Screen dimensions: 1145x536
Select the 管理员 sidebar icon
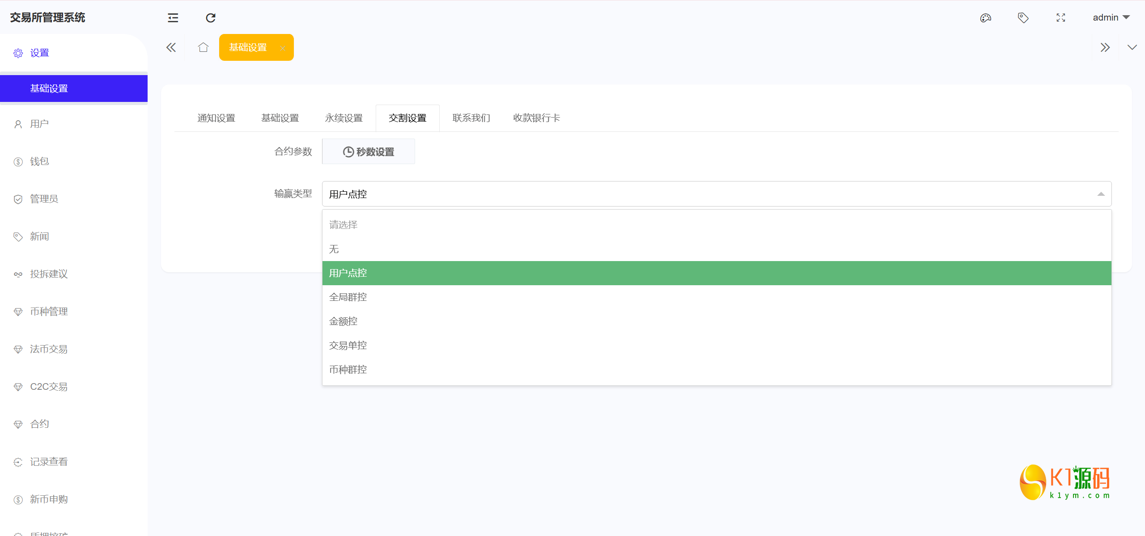(18, 199)
